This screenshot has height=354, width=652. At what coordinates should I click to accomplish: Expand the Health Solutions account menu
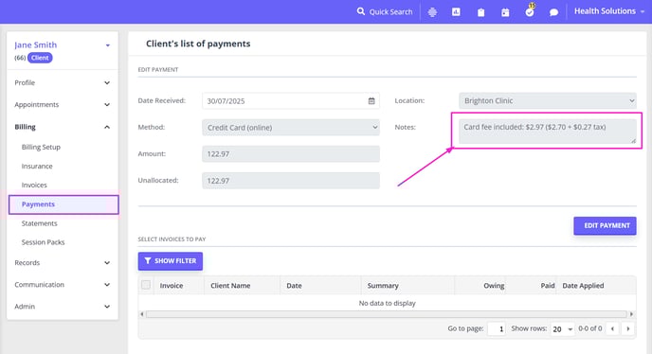tap(608, 11)
